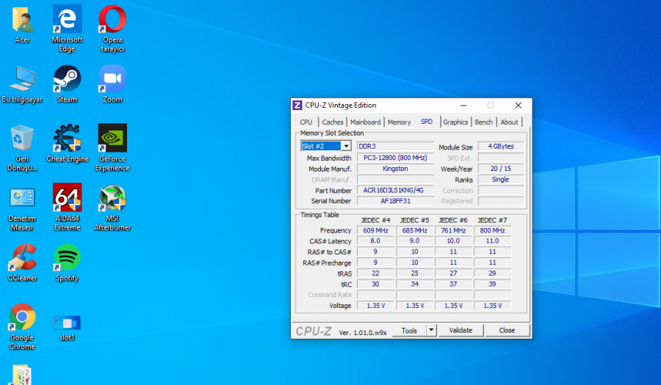
Task: Click the tRC value 39 cell
Action: 492,285
